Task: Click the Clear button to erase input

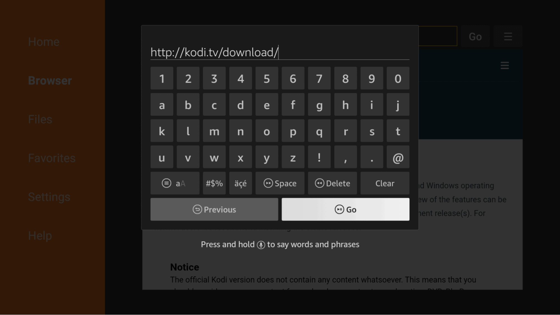Action: (x=385, y=183)
